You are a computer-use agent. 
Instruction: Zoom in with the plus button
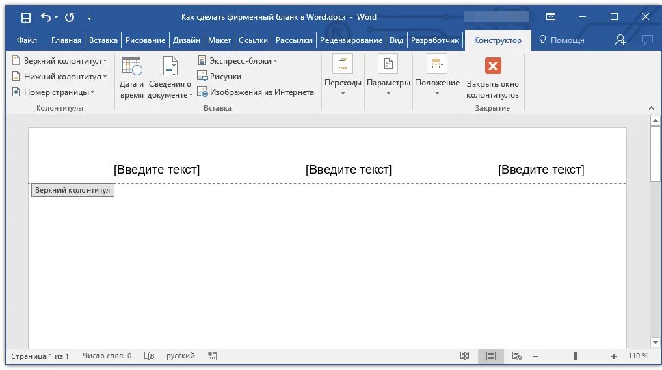click(614, 356)
